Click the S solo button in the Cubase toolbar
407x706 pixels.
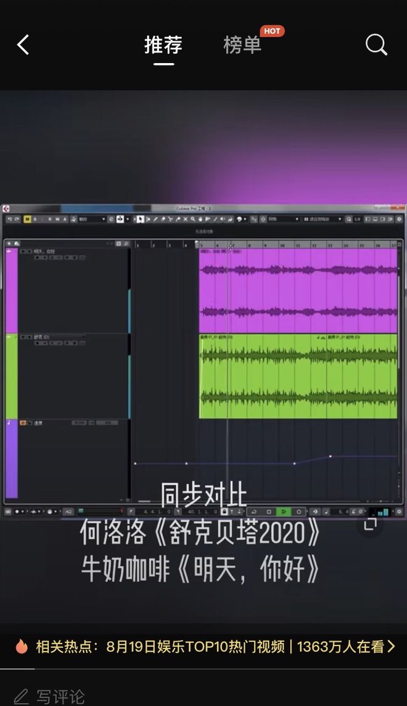point(35,219)
